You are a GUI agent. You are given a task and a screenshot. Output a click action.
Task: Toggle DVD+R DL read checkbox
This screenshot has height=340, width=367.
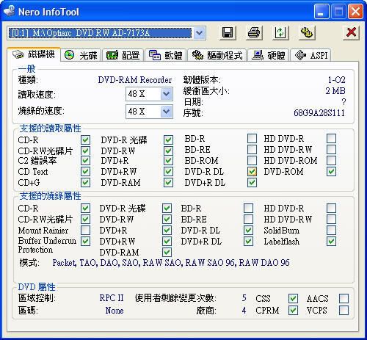[252, 183]
